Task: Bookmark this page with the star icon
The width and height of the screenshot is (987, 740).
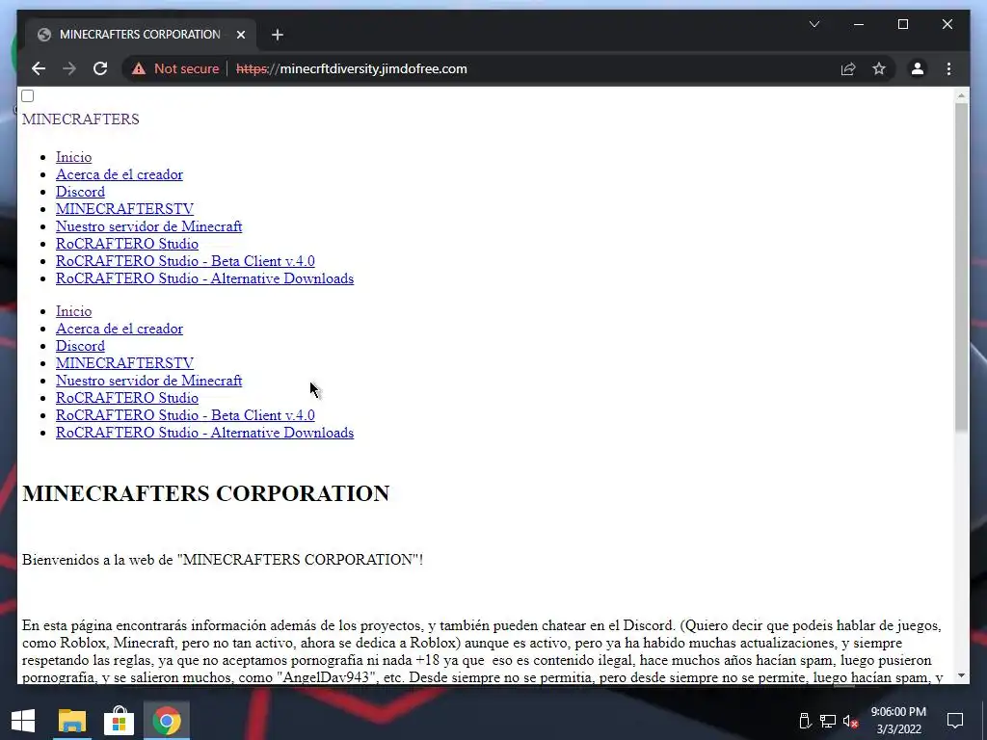Action: 879,68
